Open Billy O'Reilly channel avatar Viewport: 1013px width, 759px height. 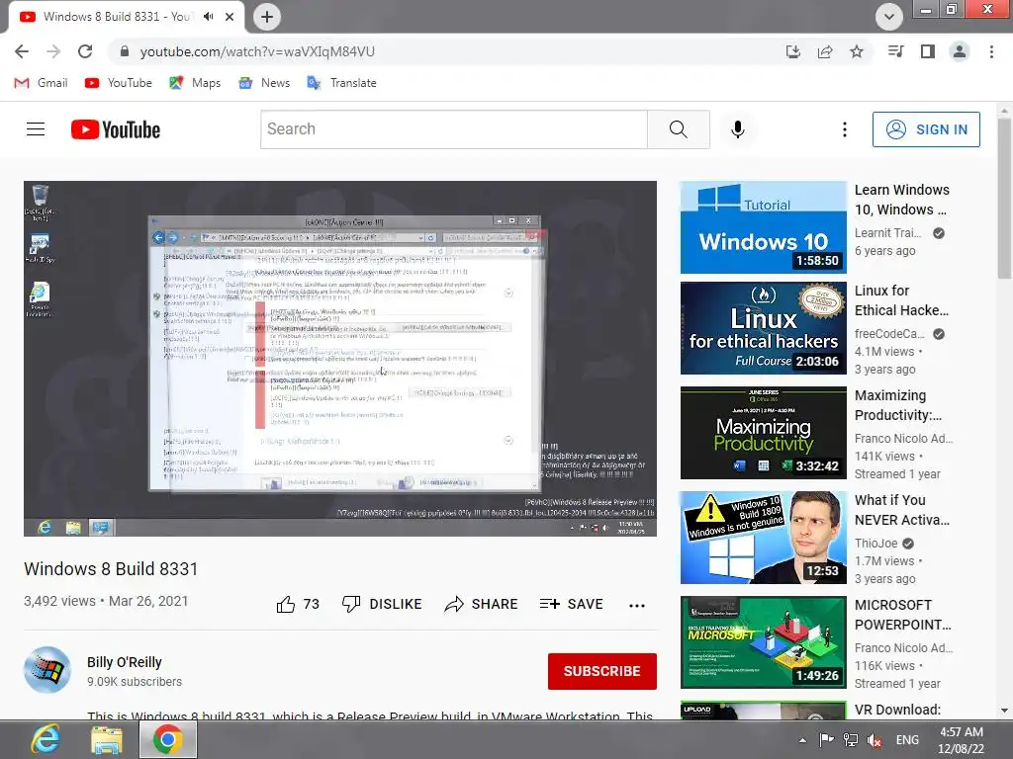[47, 670]
